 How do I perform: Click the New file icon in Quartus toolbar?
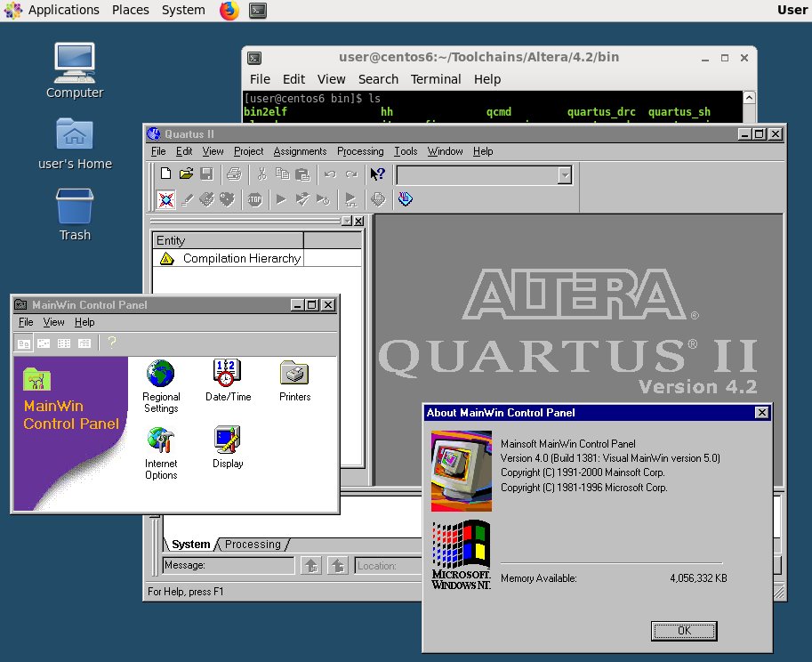[165, 174]
